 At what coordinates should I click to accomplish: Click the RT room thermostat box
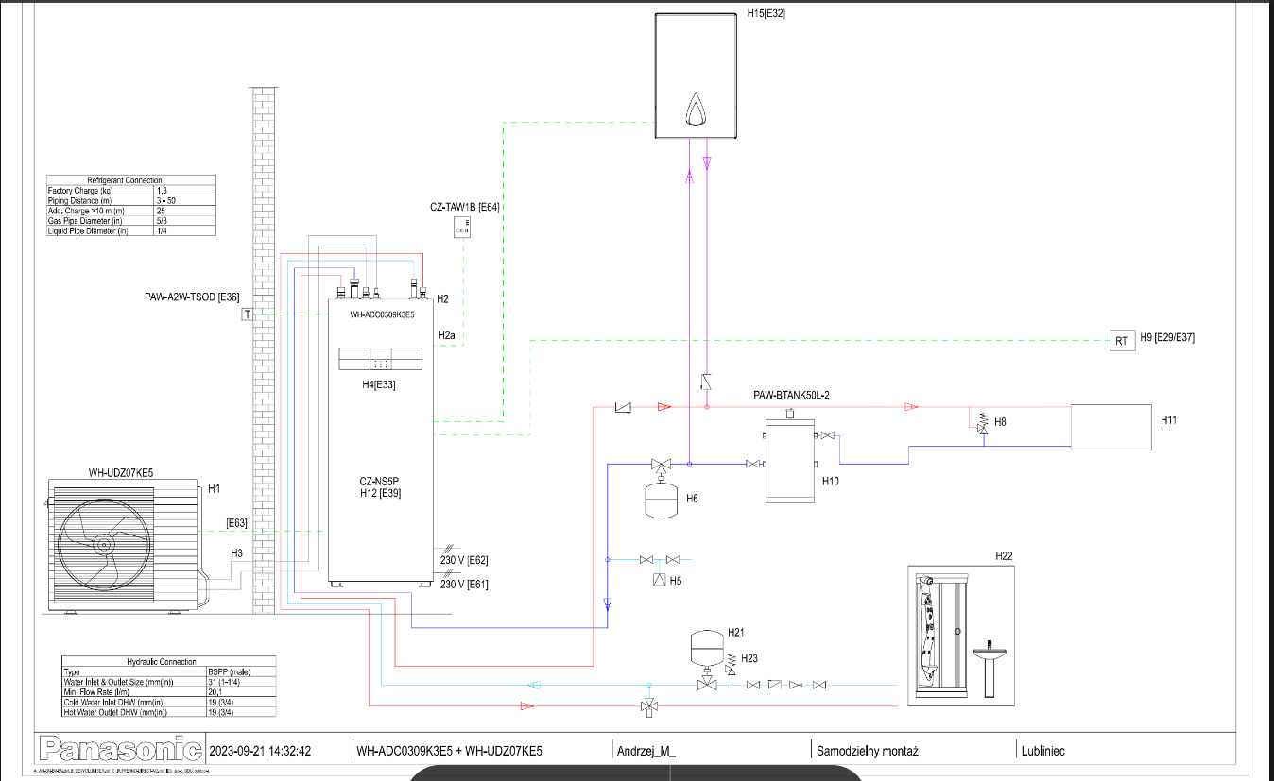(1121, 341)
